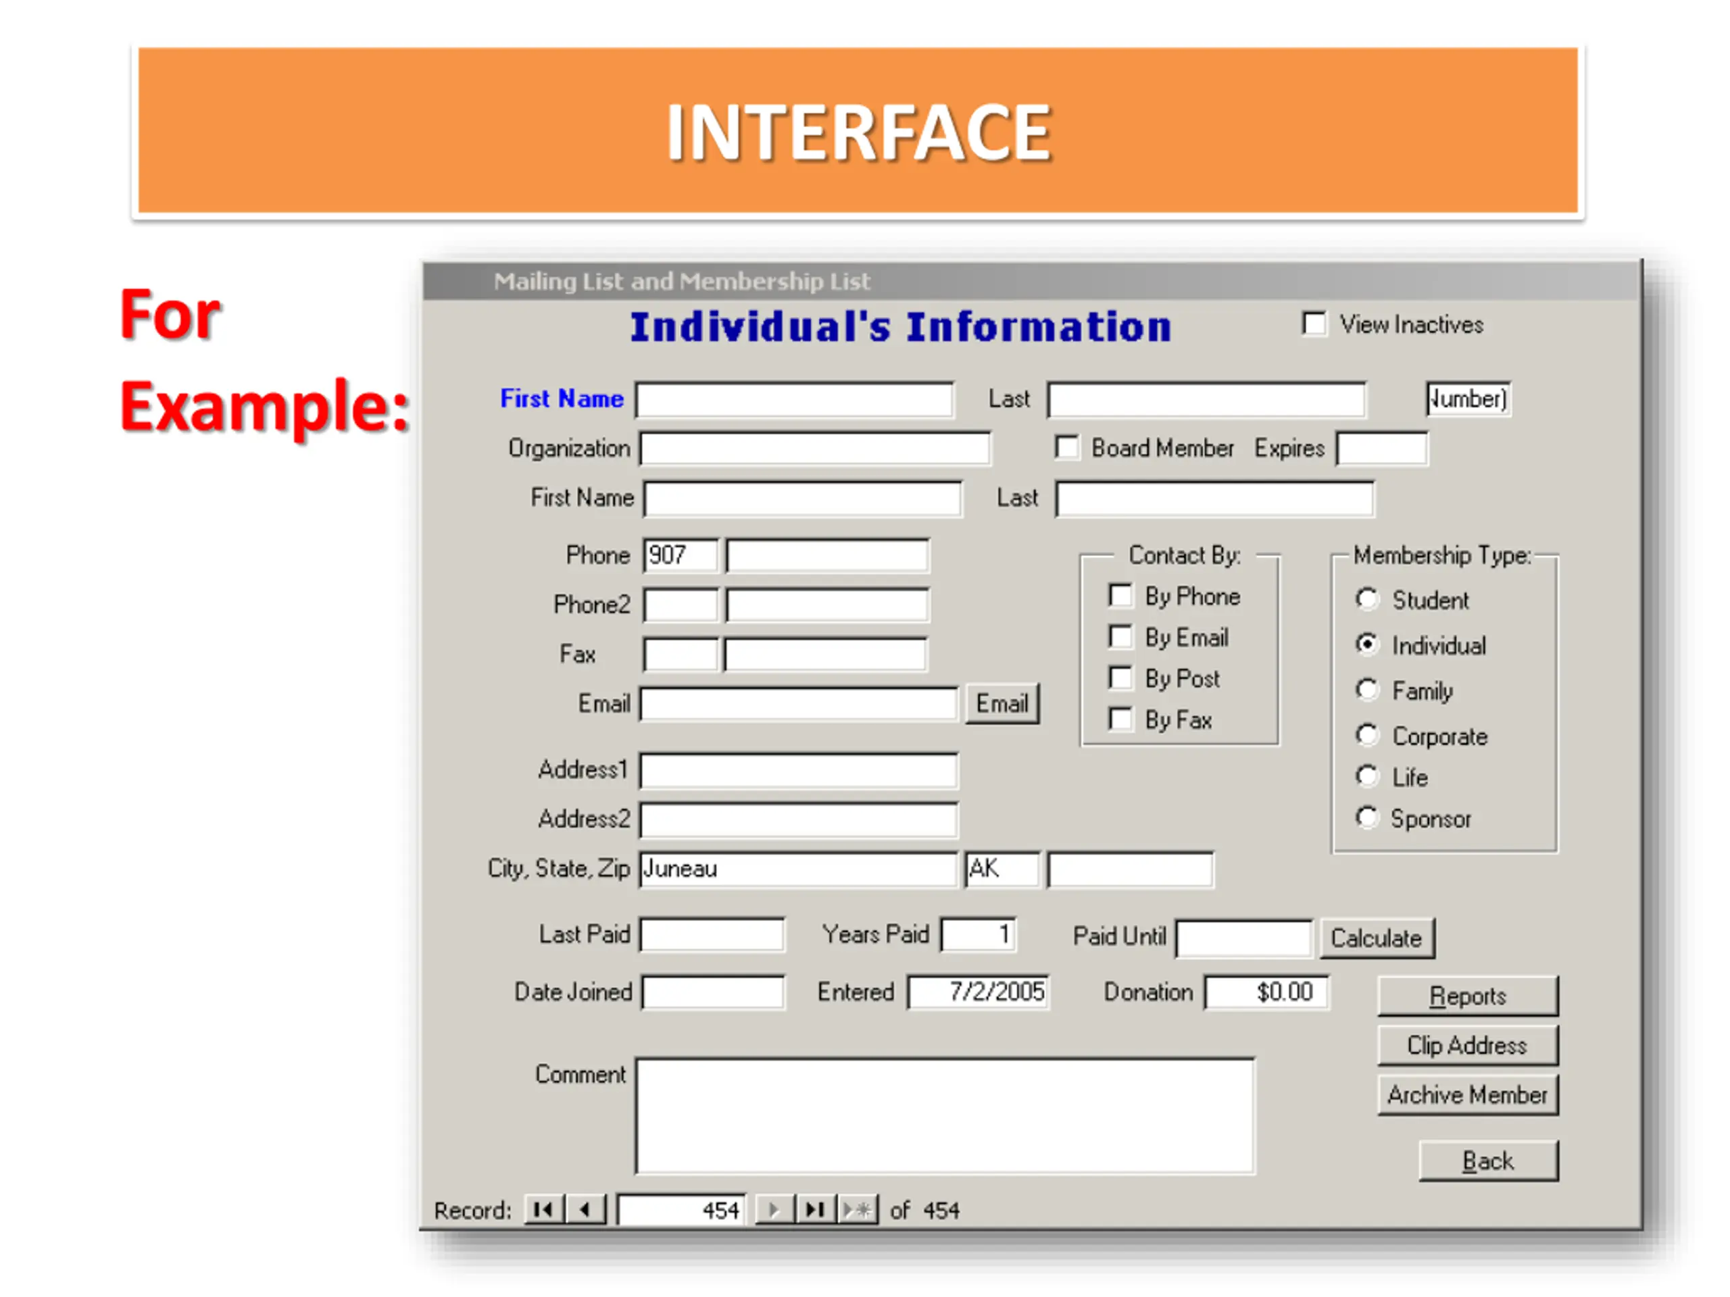This screenshot has height=1297, width=1730.
Task: Click Archive Member button
Action: tap(1467, 1094)
